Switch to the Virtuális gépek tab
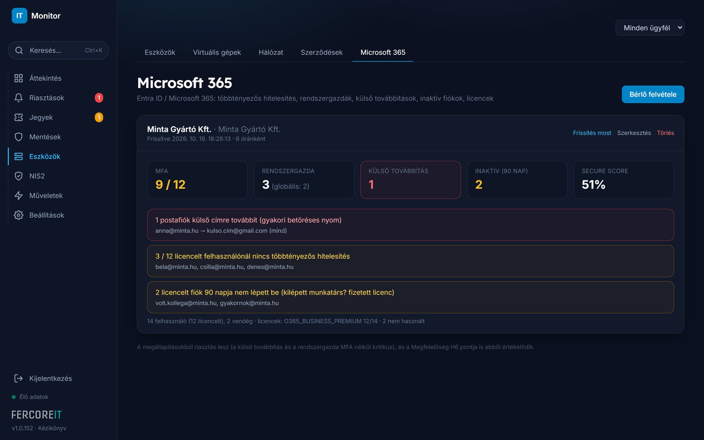The width and height of the screenshot is (704, 440). (217, 52)
